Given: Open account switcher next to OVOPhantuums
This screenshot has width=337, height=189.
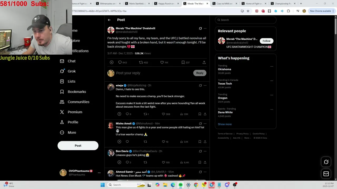Looking at the screenshot, I should point(99,173).
